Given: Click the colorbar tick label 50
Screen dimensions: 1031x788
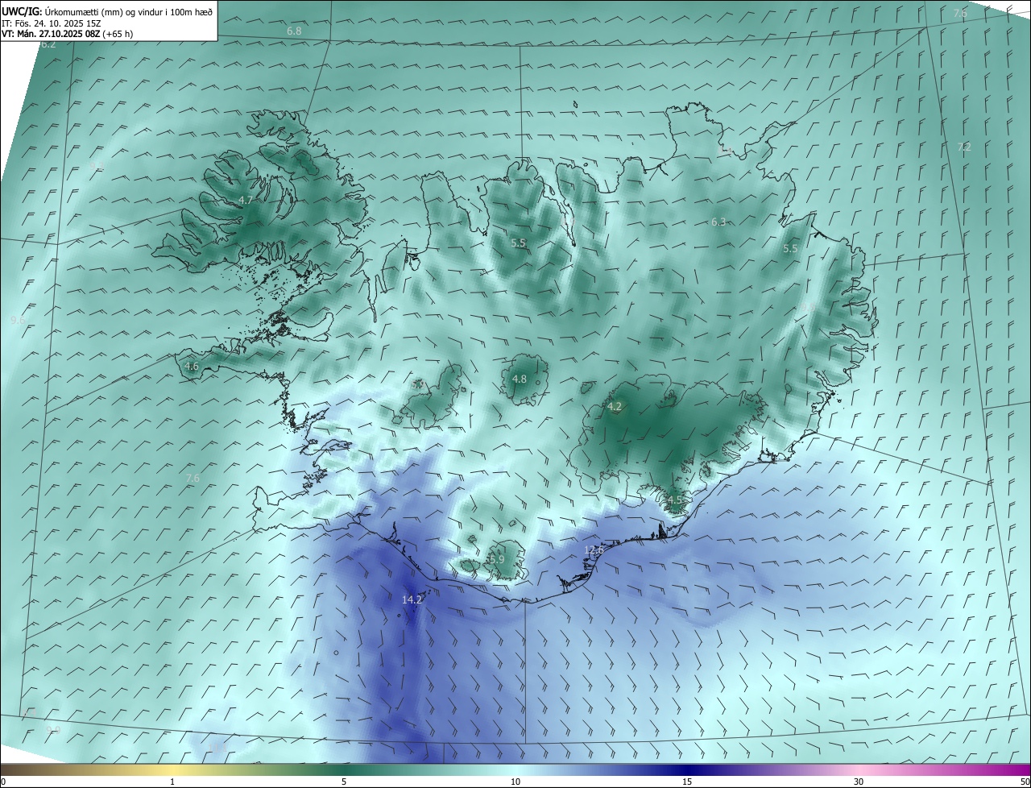Looking at the screenshot, I should pos(1025,782).
